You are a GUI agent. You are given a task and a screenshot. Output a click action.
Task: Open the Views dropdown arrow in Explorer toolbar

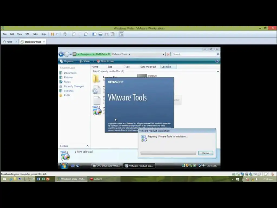(x=94, y=61)
